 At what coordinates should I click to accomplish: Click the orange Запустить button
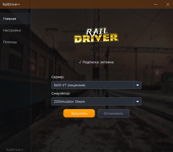[79, 113]
